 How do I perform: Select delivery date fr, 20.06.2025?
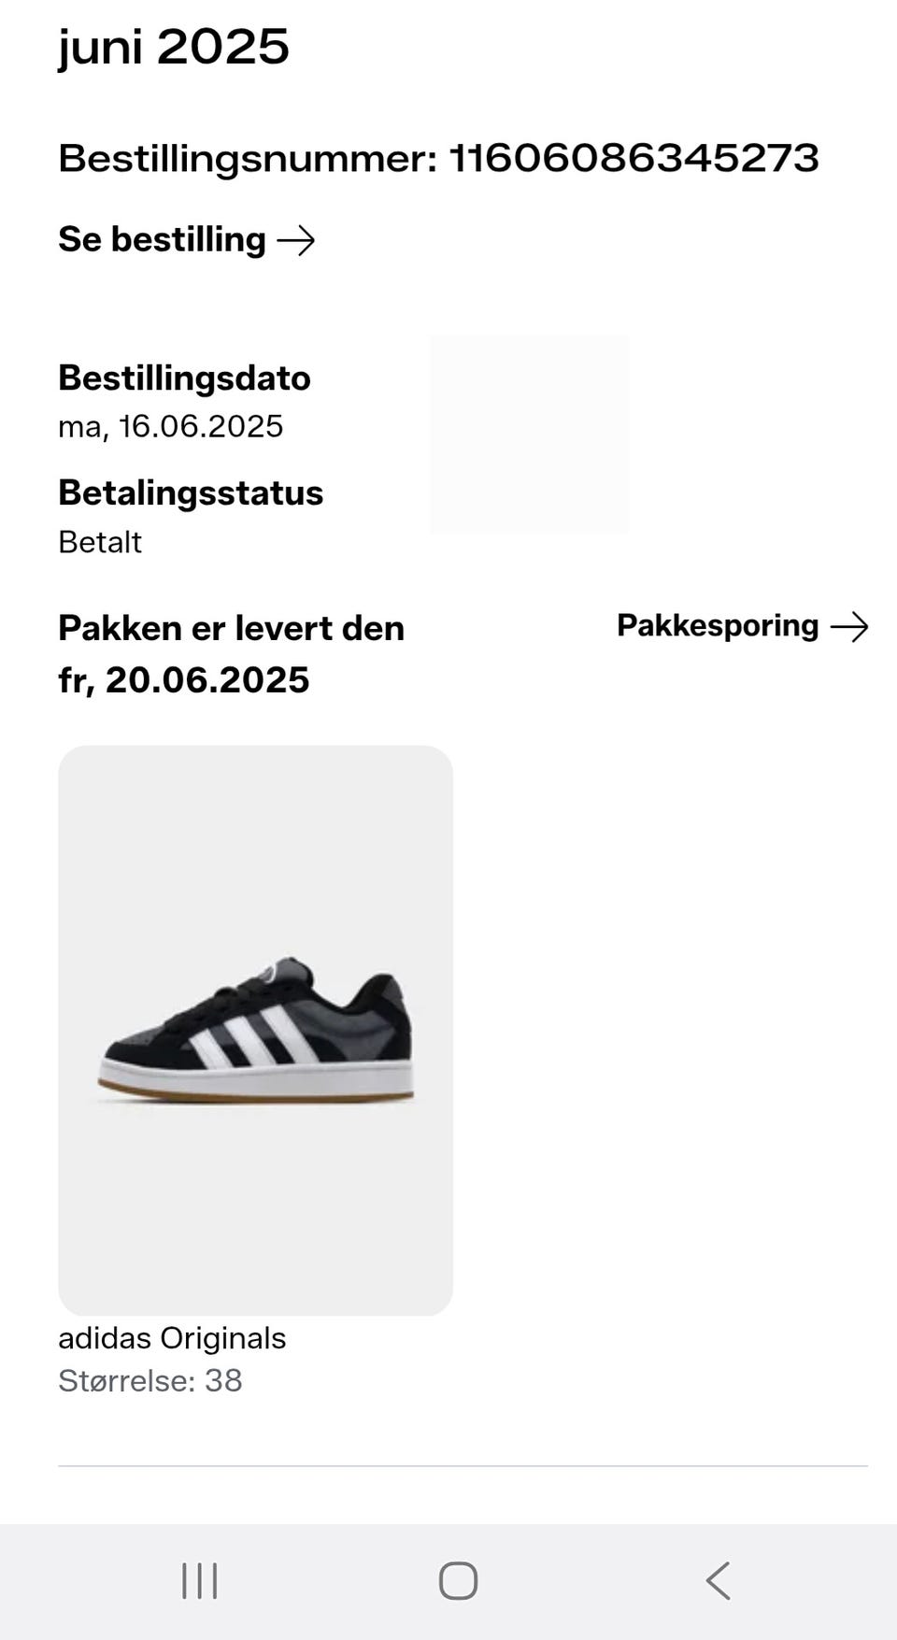coord(183,679)
